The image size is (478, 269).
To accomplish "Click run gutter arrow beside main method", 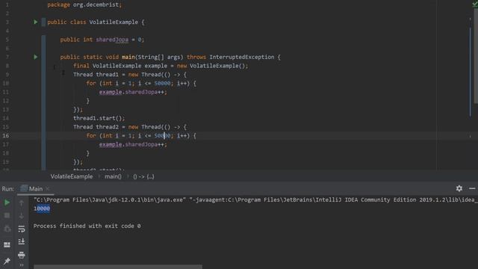I will [36, 57].
